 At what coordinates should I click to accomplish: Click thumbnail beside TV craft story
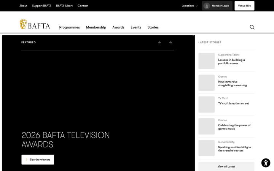(x=206, y=104)
